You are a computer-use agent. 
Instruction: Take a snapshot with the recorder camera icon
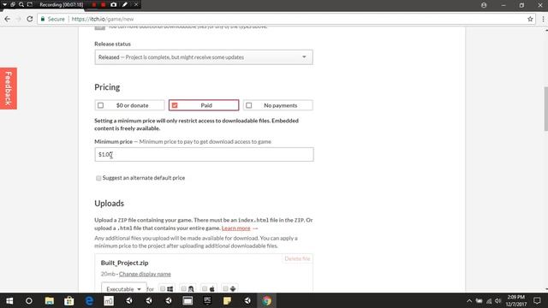(114, 4)
